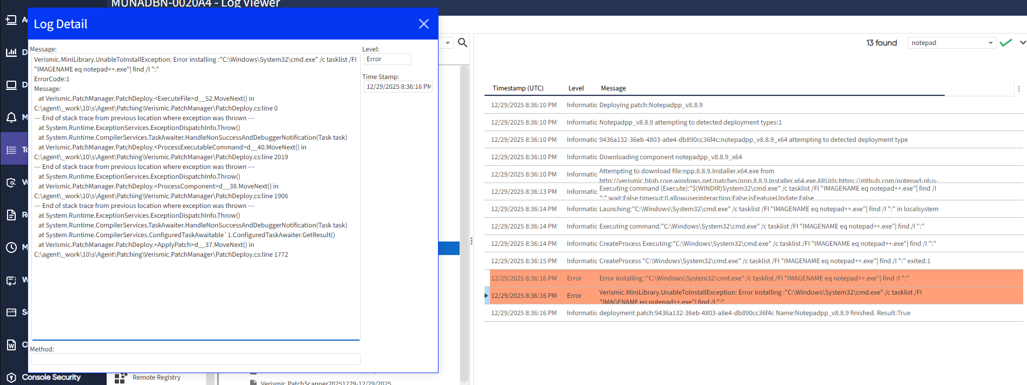Open the sidebar document report icon

pos(11,215)
